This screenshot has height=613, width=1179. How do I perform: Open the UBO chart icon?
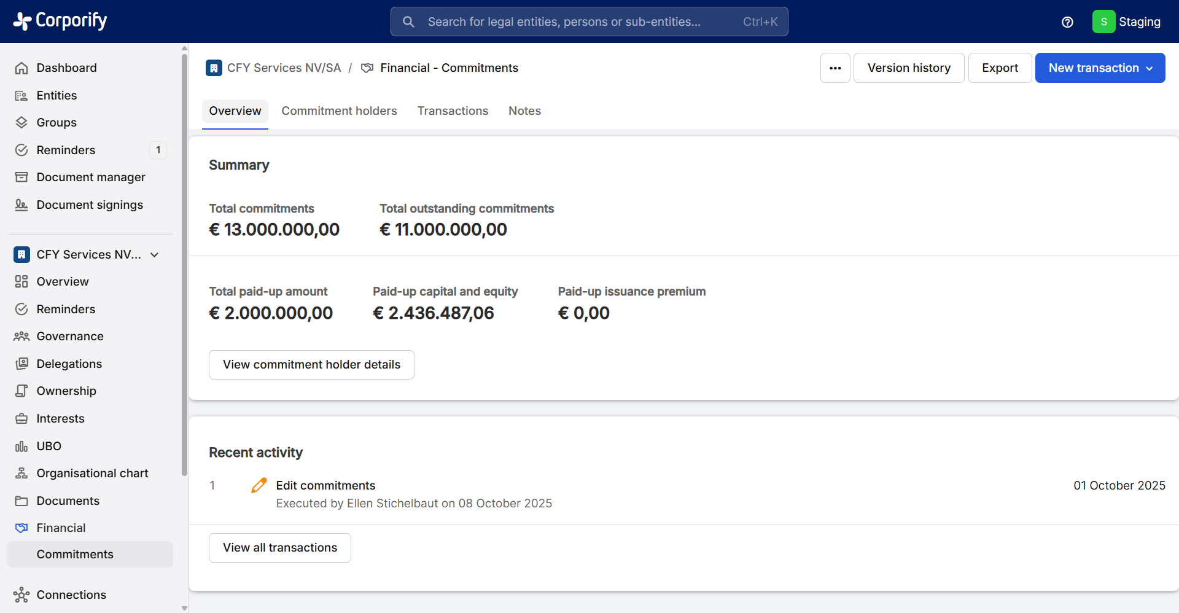click(x=21, y=447)
